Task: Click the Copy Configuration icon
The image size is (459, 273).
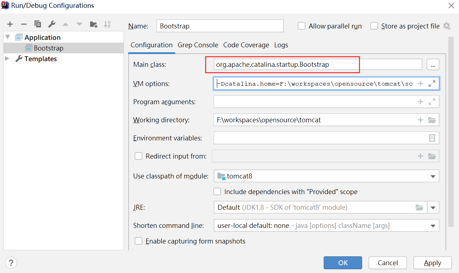Action: point(38,24)
